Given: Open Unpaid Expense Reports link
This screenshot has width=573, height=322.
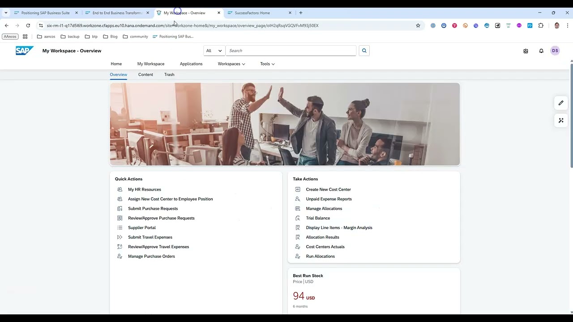Looking at the screenshot, I should (329, 199).
